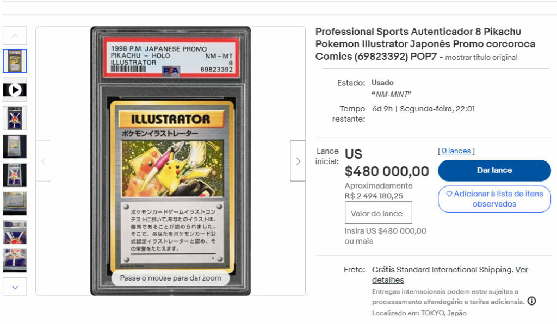Screen dimensions: 557x324
Task: Click mostrar título original link
Action: pyautogui.click(x=481, y=58)
